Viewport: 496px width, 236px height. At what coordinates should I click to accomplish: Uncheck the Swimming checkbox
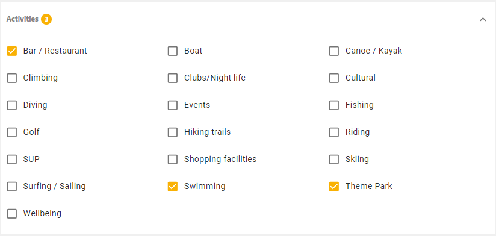173,187
